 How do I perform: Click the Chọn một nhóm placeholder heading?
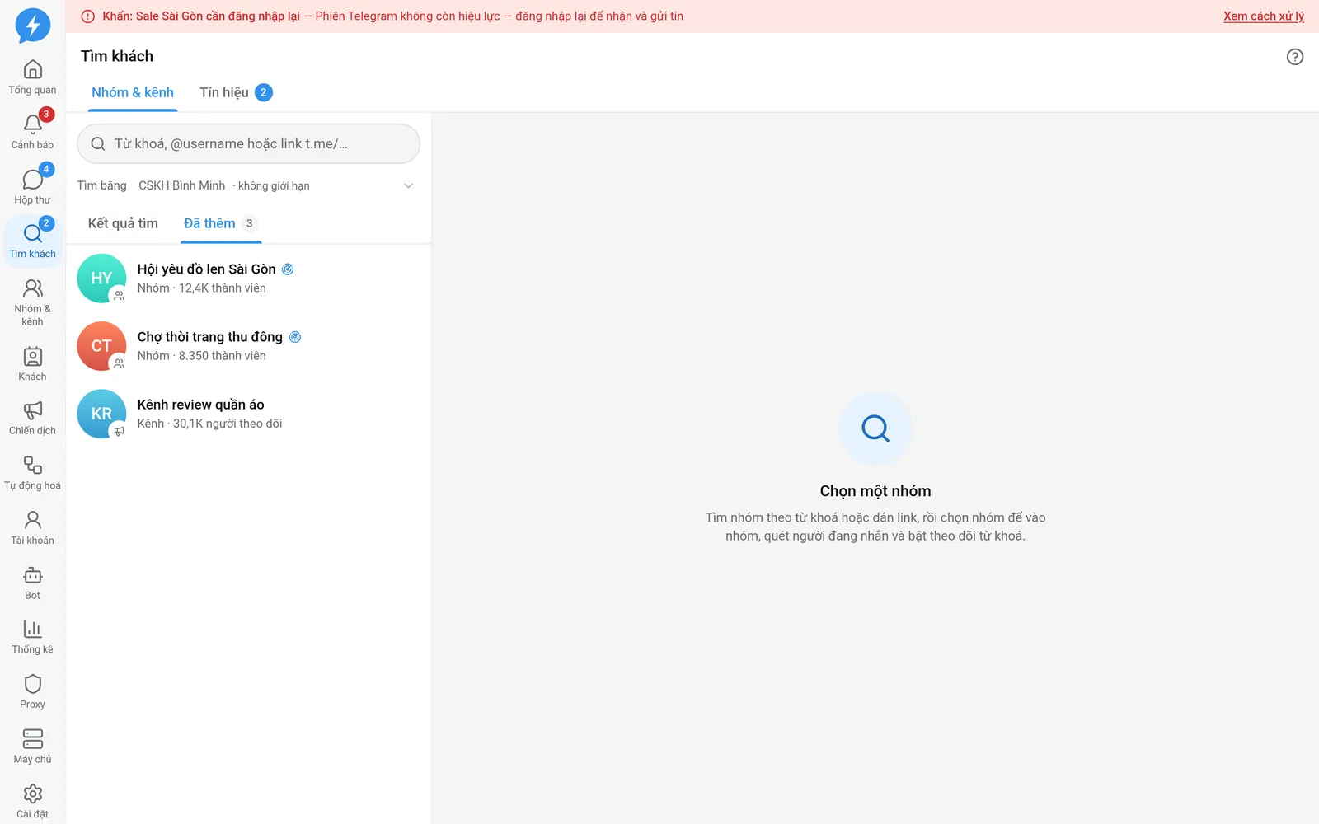pos(875,491)
